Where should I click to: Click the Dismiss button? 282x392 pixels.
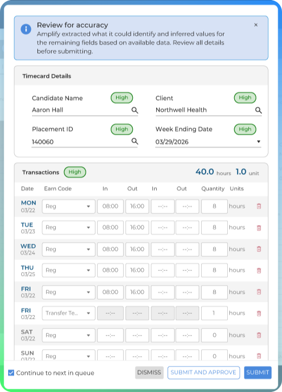149,372
